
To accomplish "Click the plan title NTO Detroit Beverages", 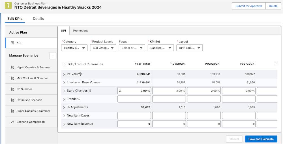I will (58, 7).
